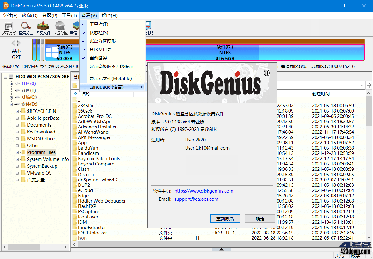Toggle 状态栏(S) option off
The image size is (373, 259).
tap(99, 32)
